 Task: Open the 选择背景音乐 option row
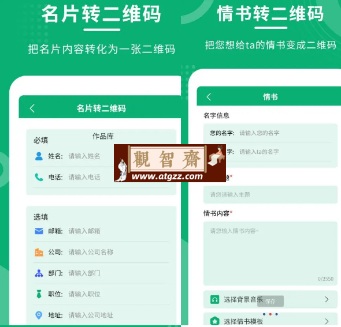270,299
